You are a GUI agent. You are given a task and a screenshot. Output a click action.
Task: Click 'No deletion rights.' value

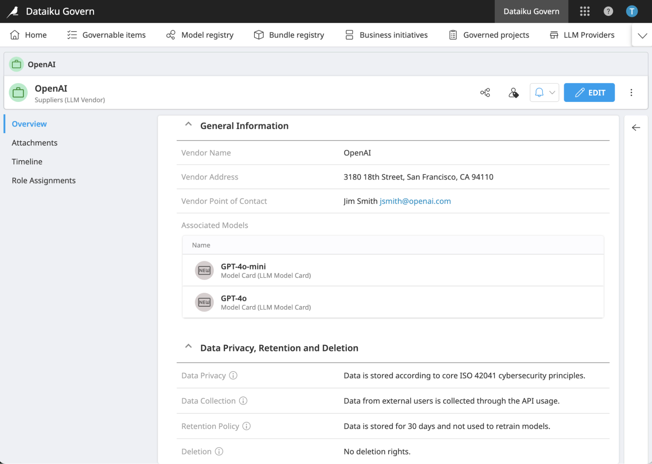(377, 451)
